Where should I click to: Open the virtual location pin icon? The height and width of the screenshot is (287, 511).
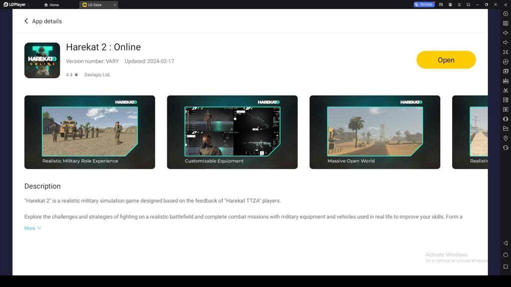coord(506,139)
